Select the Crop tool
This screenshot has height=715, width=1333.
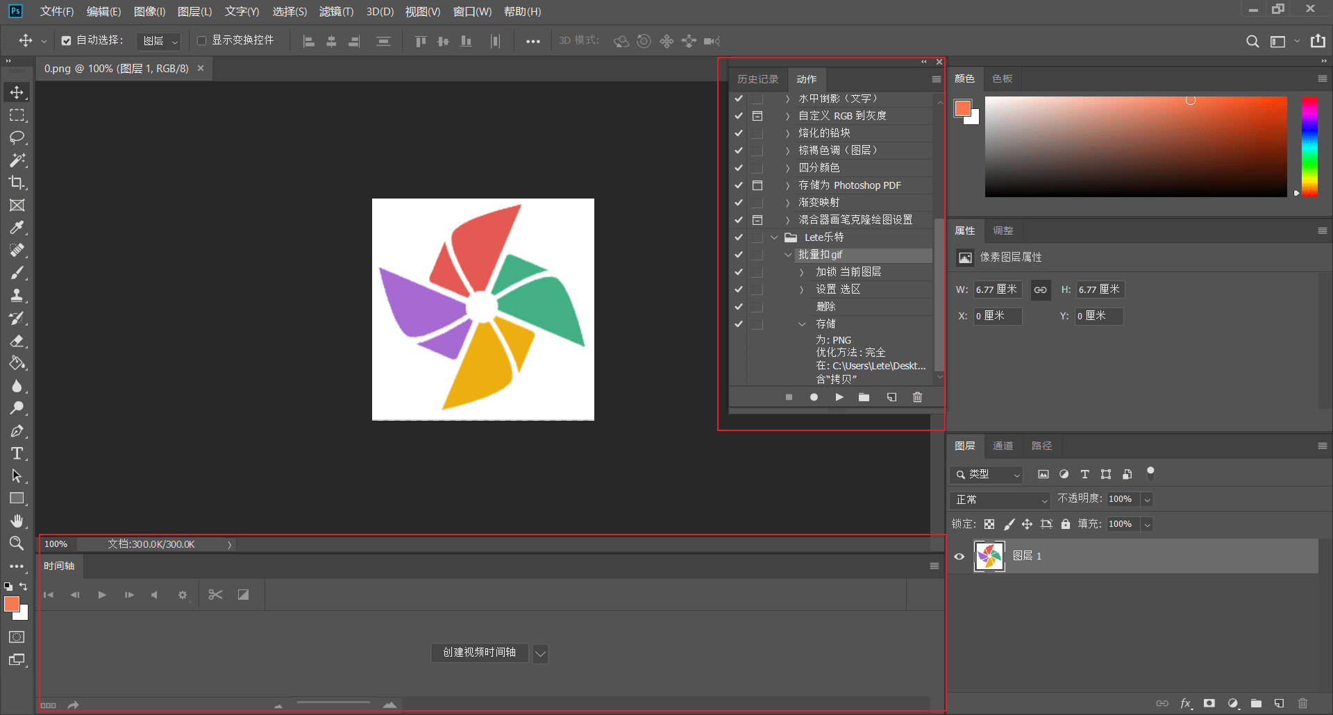17,183
